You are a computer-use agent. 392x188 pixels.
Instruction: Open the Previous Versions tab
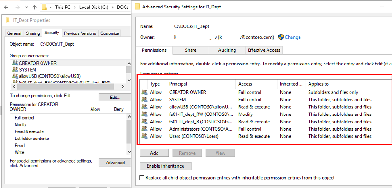pyautogui.click(x=80, y=33)
